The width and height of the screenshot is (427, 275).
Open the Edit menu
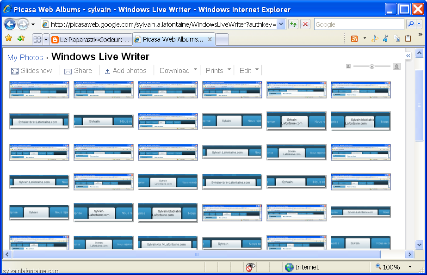[249, 70]
